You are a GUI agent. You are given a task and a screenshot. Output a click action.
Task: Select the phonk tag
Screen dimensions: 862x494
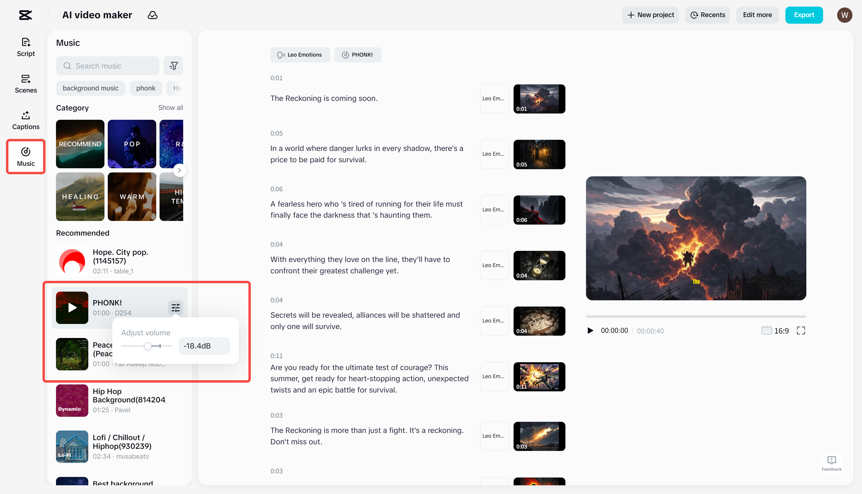(x=145, y=88)
